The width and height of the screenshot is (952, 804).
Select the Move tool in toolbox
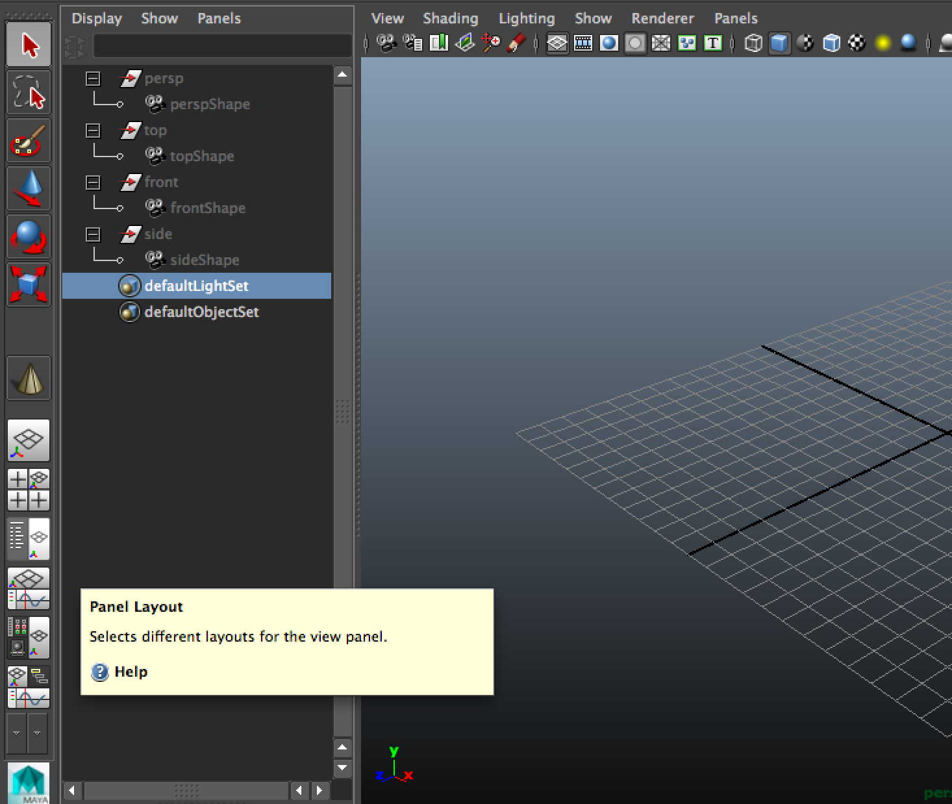(x=29, y=188)
